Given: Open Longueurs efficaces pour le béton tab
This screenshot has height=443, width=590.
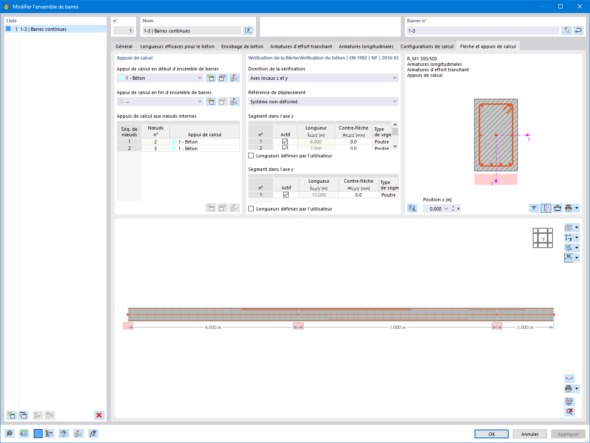Looking at the screenshot, I should [177, 46].
